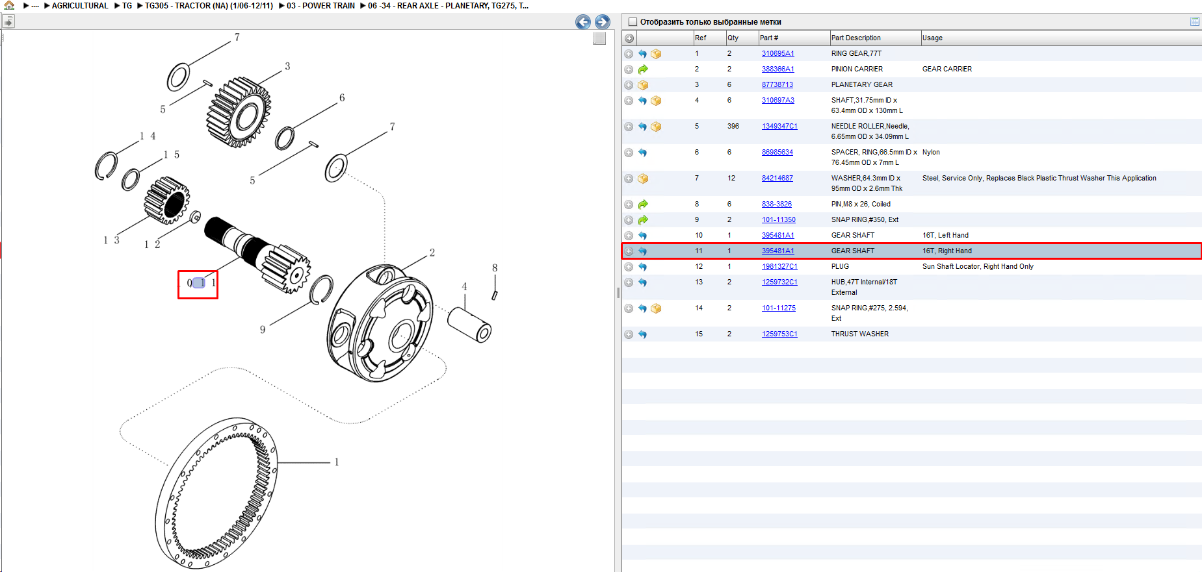
Task: Open part number 1981327C1 link
Action: tap(779, 267)
